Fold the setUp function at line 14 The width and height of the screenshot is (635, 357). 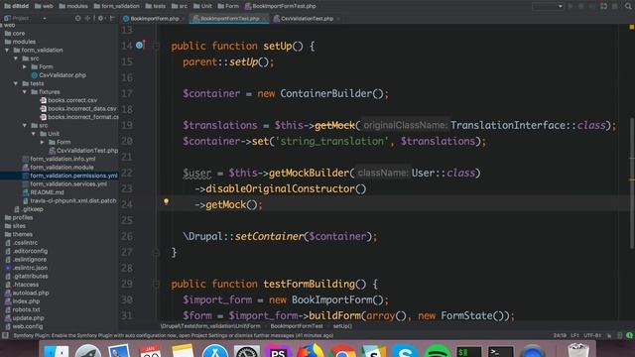[156, 46]
